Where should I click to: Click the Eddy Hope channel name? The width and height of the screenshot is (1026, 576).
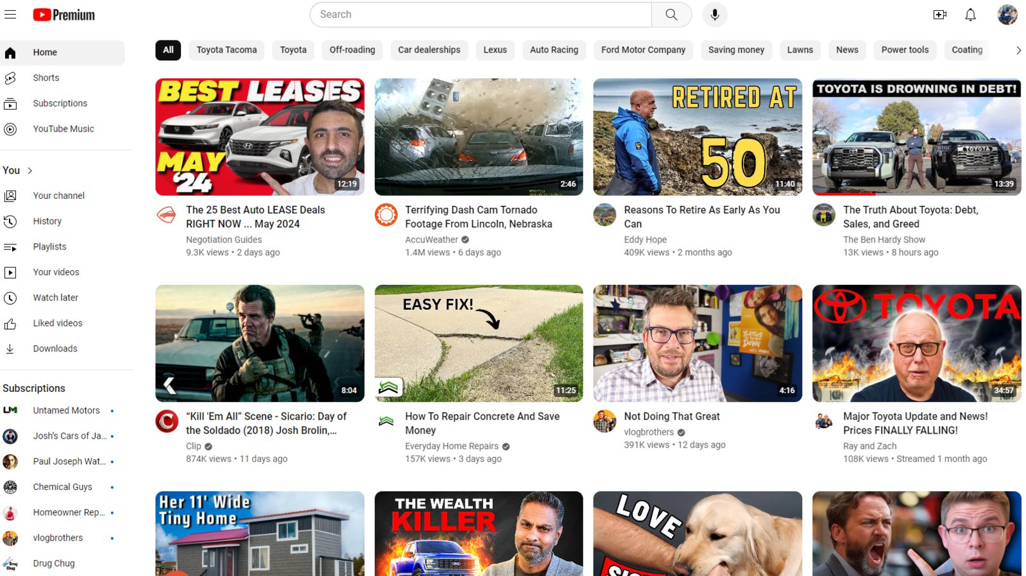click(646, 240)
